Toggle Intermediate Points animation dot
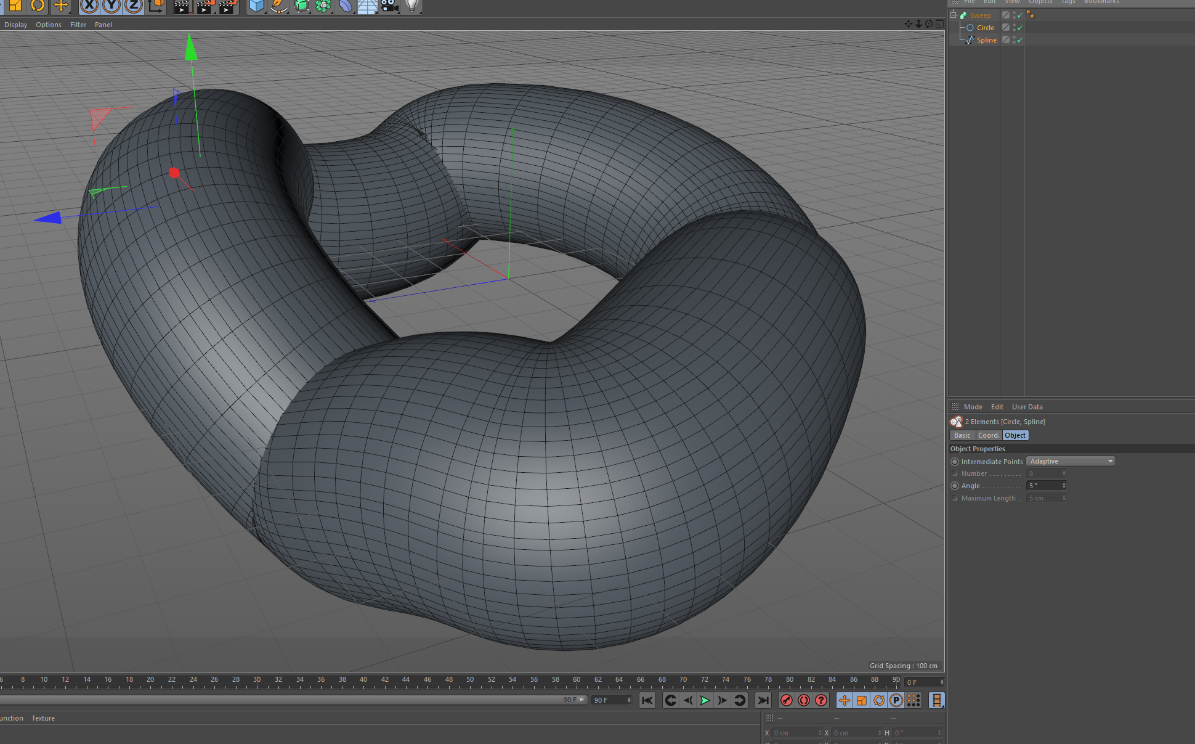The image size is (1195, 744). click(955, 462)
